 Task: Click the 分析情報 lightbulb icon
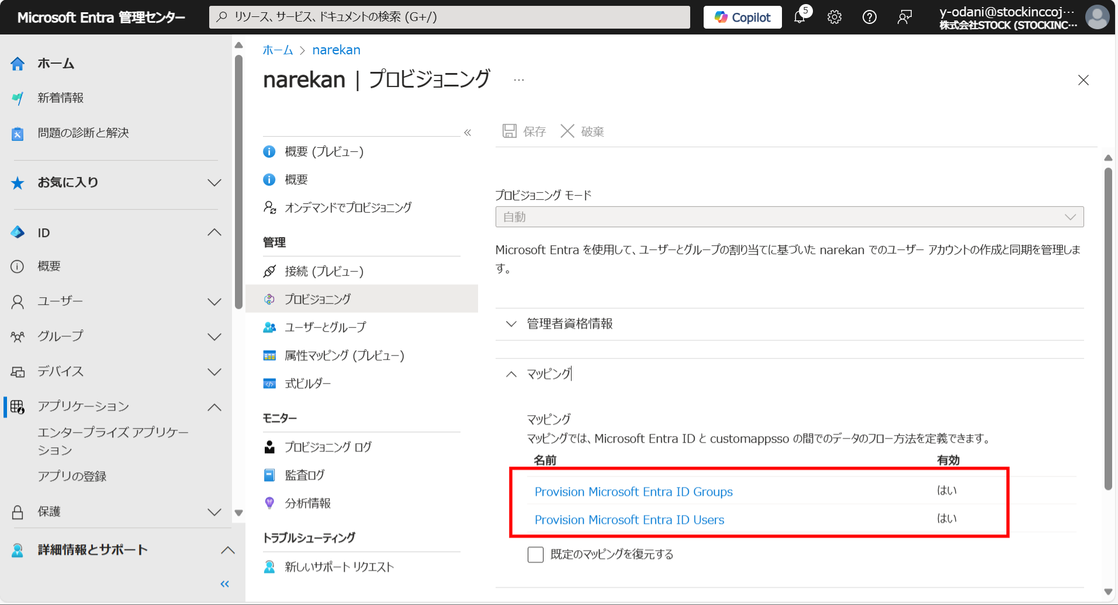(x=269, y=503)
